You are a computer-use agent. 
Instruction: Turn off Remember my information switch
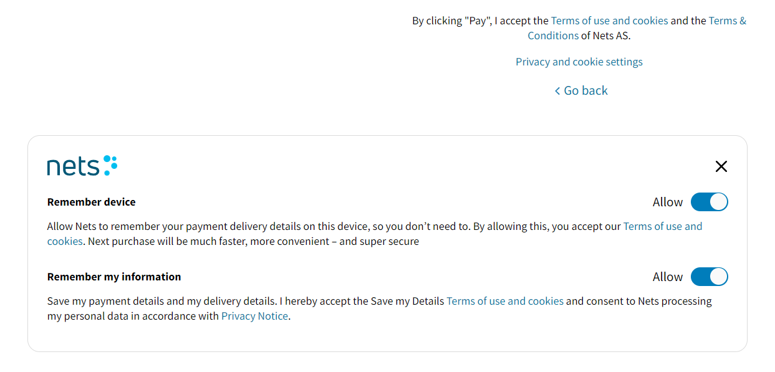[709, 277]
